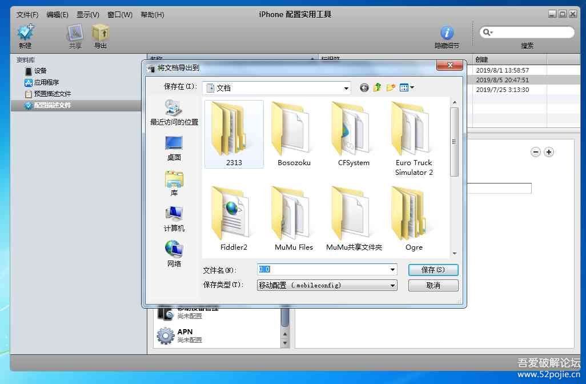Viewport: 586px width, 384px height.
Task: Click the minus button in details pane
Action: click(x=536, y=152)
